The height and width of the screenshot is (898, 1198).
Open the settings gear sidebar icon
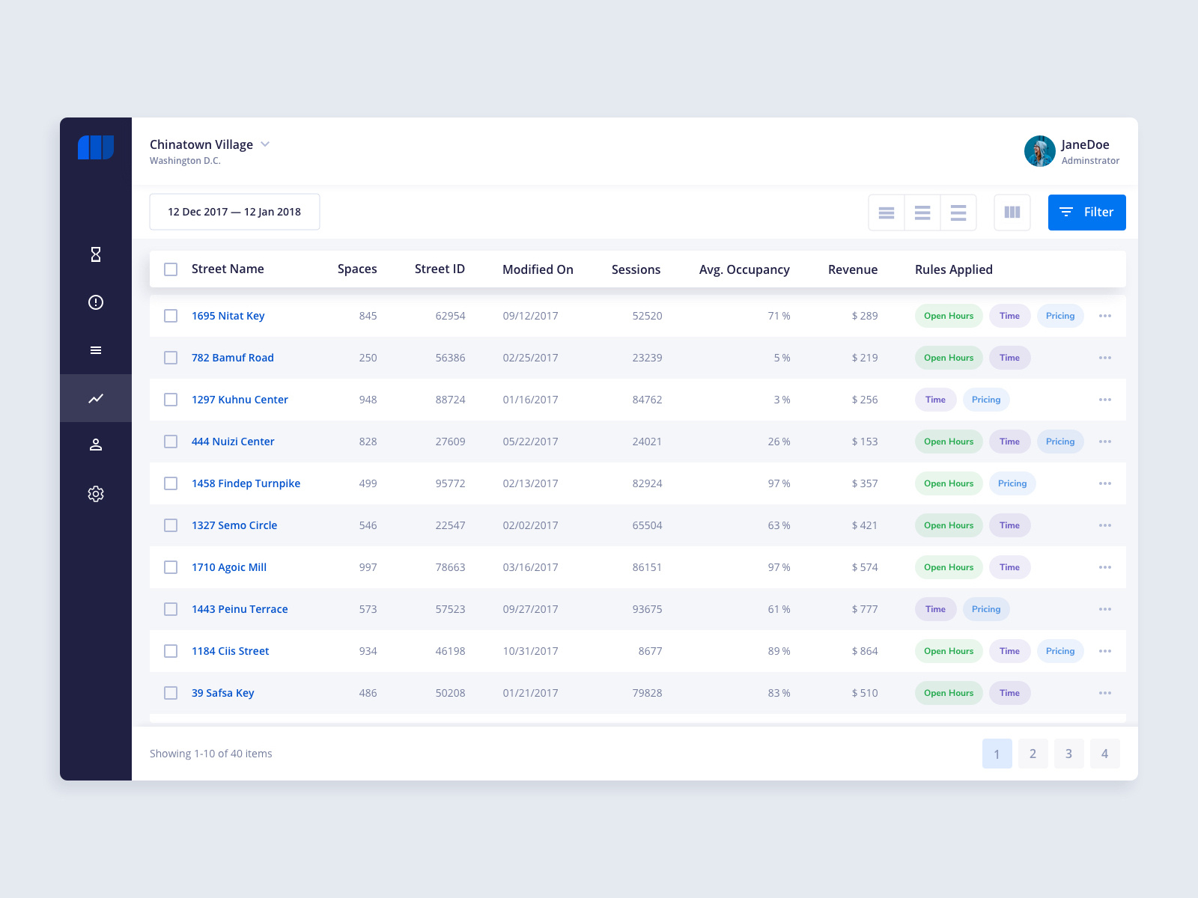point(96,494)
